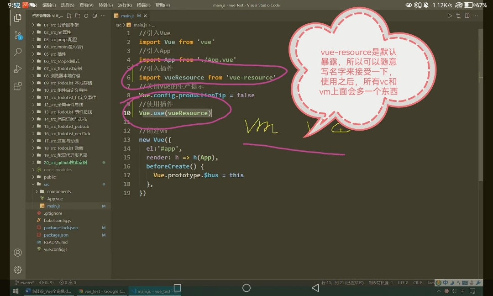Open the 终端(T) menu
493x296 pixels.
[143, 5]
